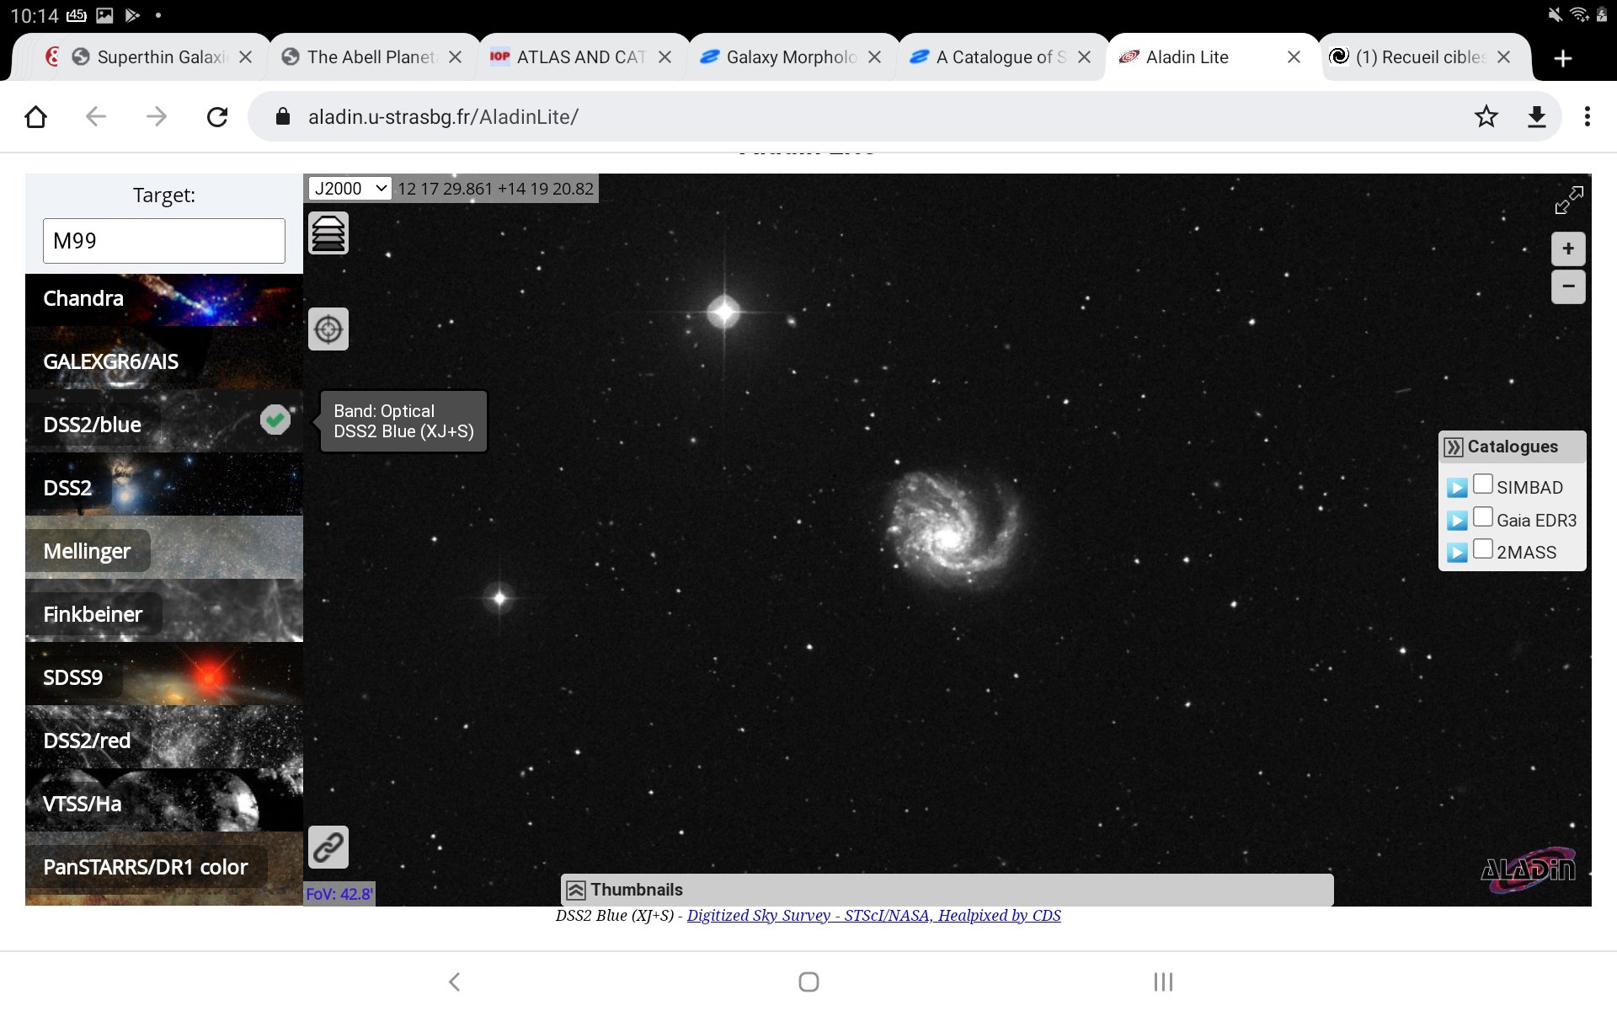
Task: Open a new tab with plus
Action: pyautogui.click(x=1563, y=58)
